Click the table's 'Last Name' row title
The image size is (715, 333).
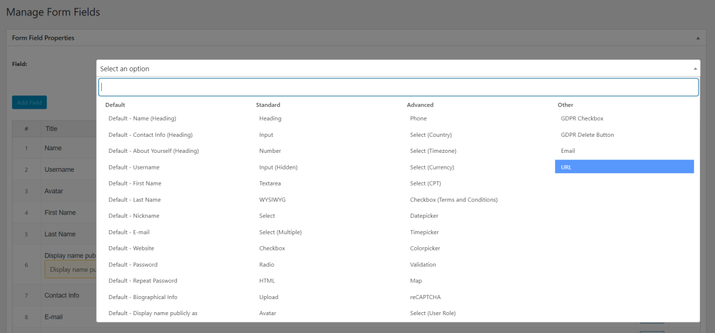tap(60, 234)
